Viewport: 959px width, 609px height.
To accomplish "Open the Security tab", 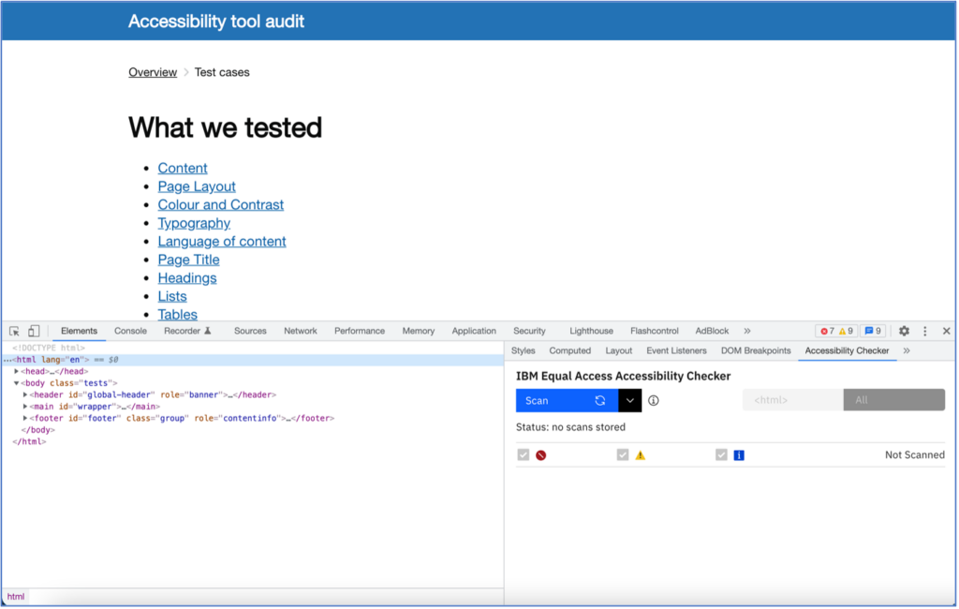I will click(529, 331).
